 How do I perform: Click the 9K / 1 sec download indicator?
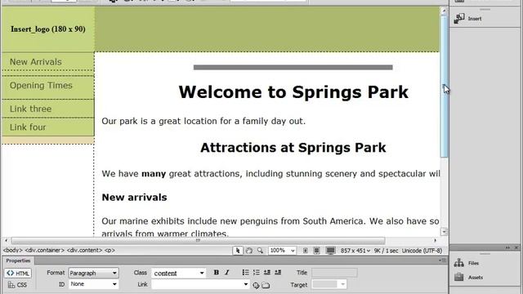pyautogui.click(x=386, y=251)
